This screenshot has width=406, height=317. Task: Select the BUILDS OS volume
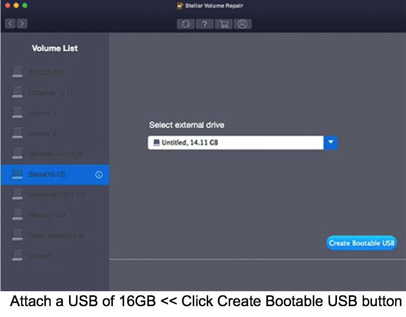[55, 72]
